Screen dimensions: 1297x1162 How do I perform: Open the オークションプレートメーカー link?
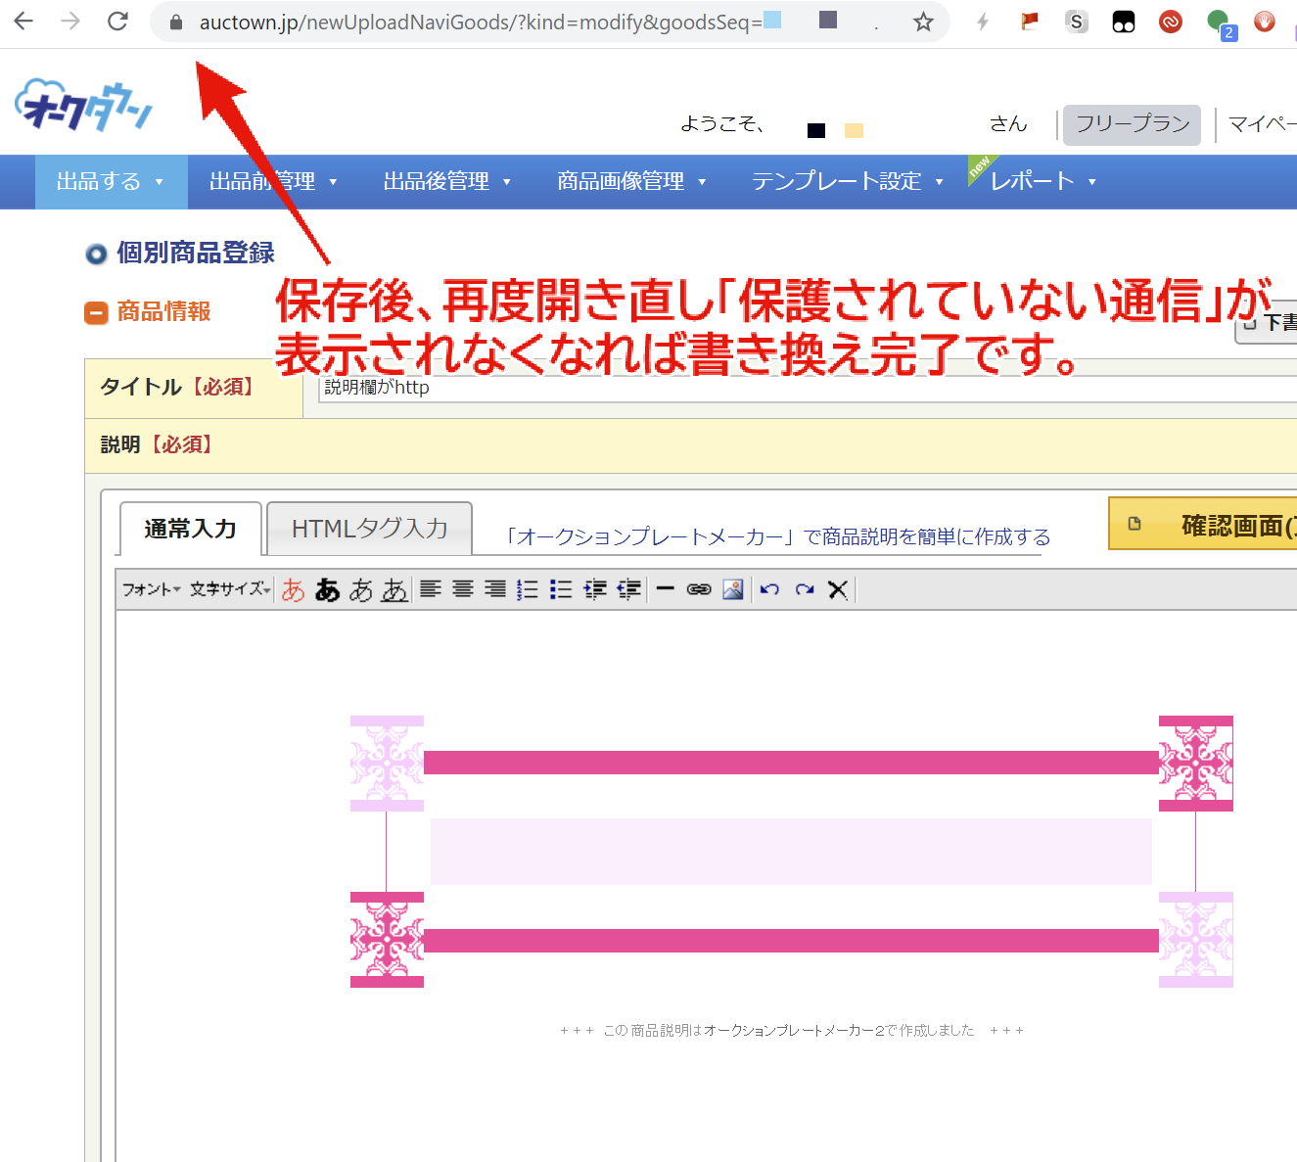(778, 537)
